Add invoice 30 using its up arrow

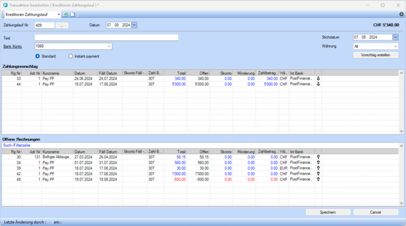click(x=318, y=156)
